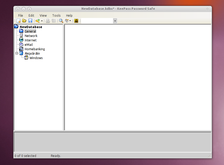Click the Save database floppy icon
224x165 pixels.
pyautogui.click(x=30, y=21)
